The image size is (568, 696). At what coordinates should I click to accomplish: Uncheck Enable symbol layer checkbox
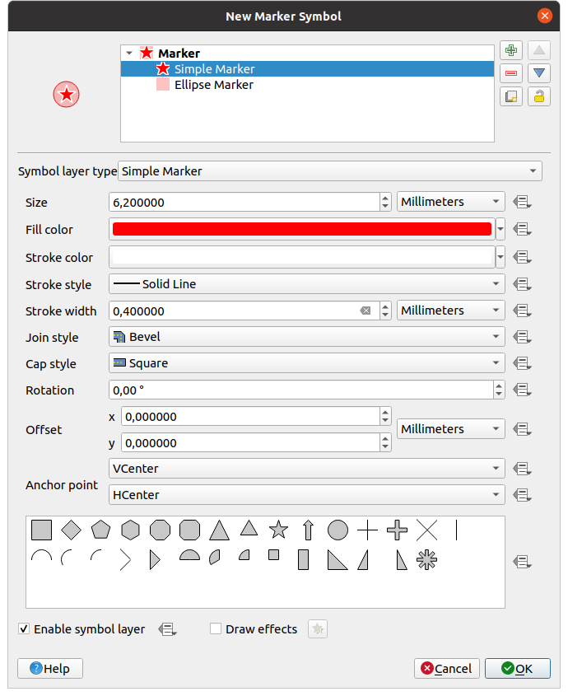coord(24,629)
